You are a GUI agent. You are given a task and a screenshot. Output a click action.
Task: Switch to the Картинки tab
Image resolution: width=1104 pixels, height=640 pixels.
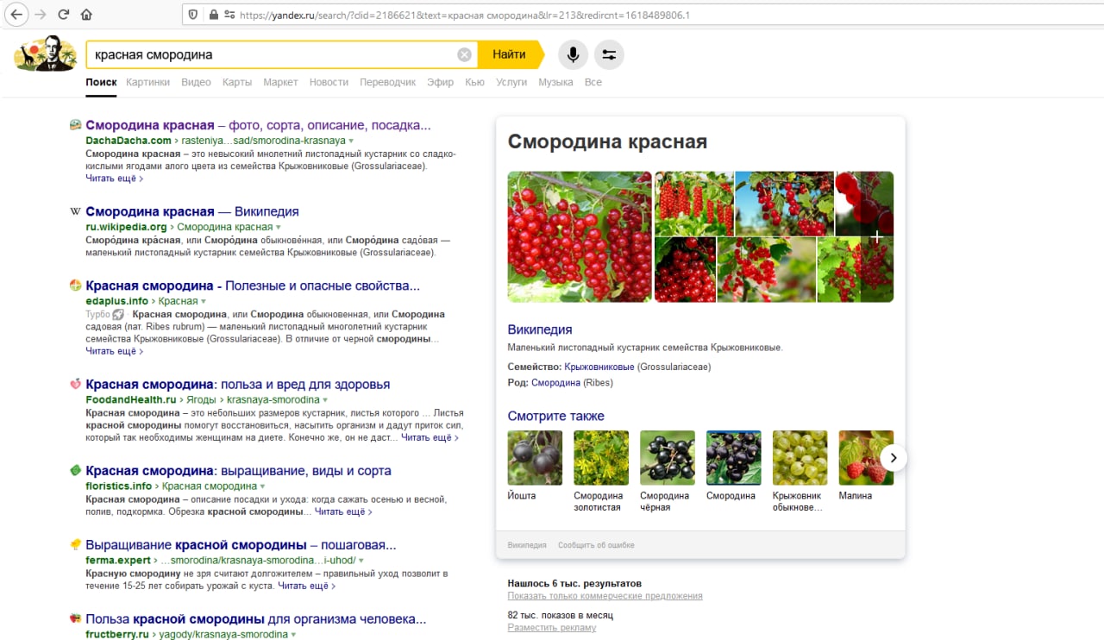coord(147,82)
